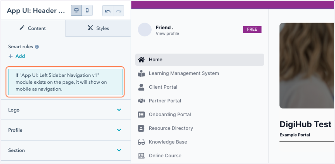335x164 pixels.
Task: Click the purple FREE badge
Action: [x=252, y=29]
